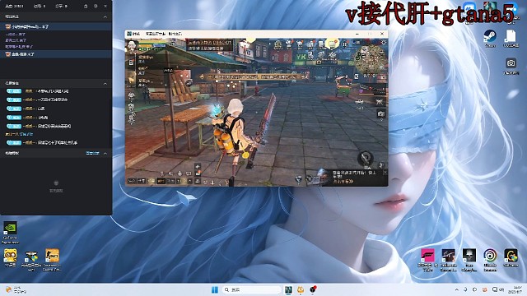This screenshot has height=296, width=527.
Task: Collapse the first section of the live panel
Action: pyautogui.click(x=105, y=16)
